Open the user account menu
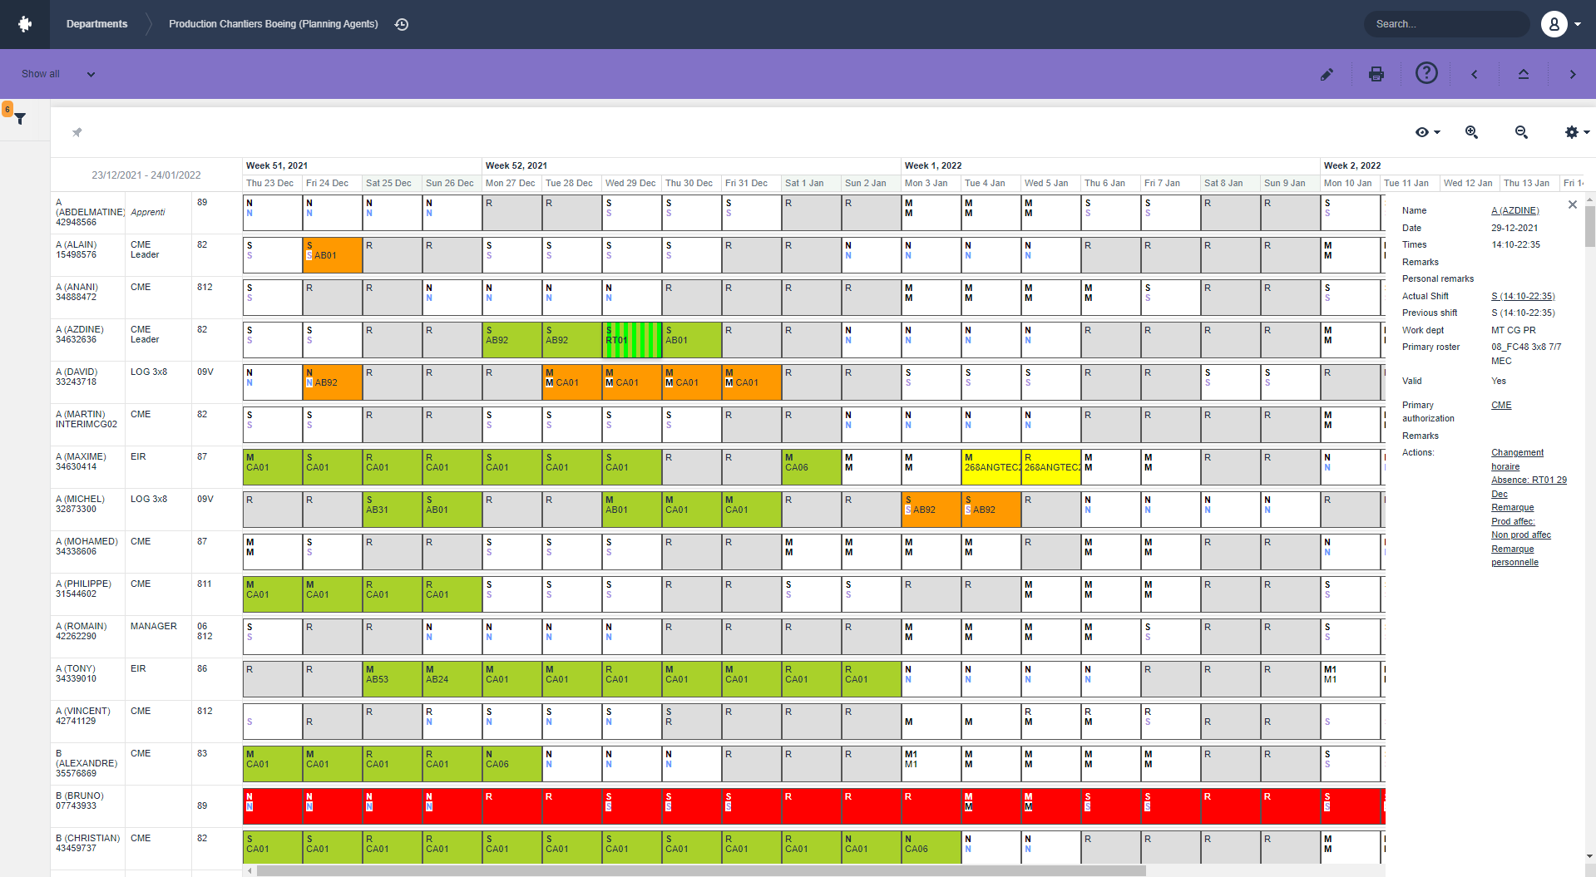The image size is (1596, 877). (1560, 24)
